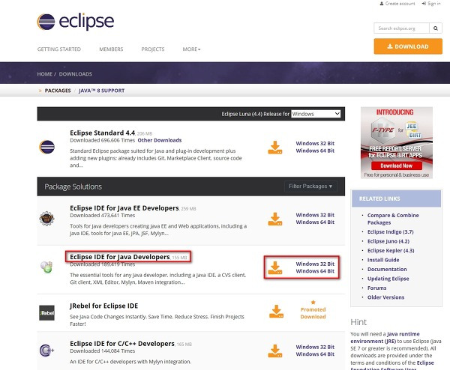
Task: Click the Sign in link
Action: coord(431,4)
